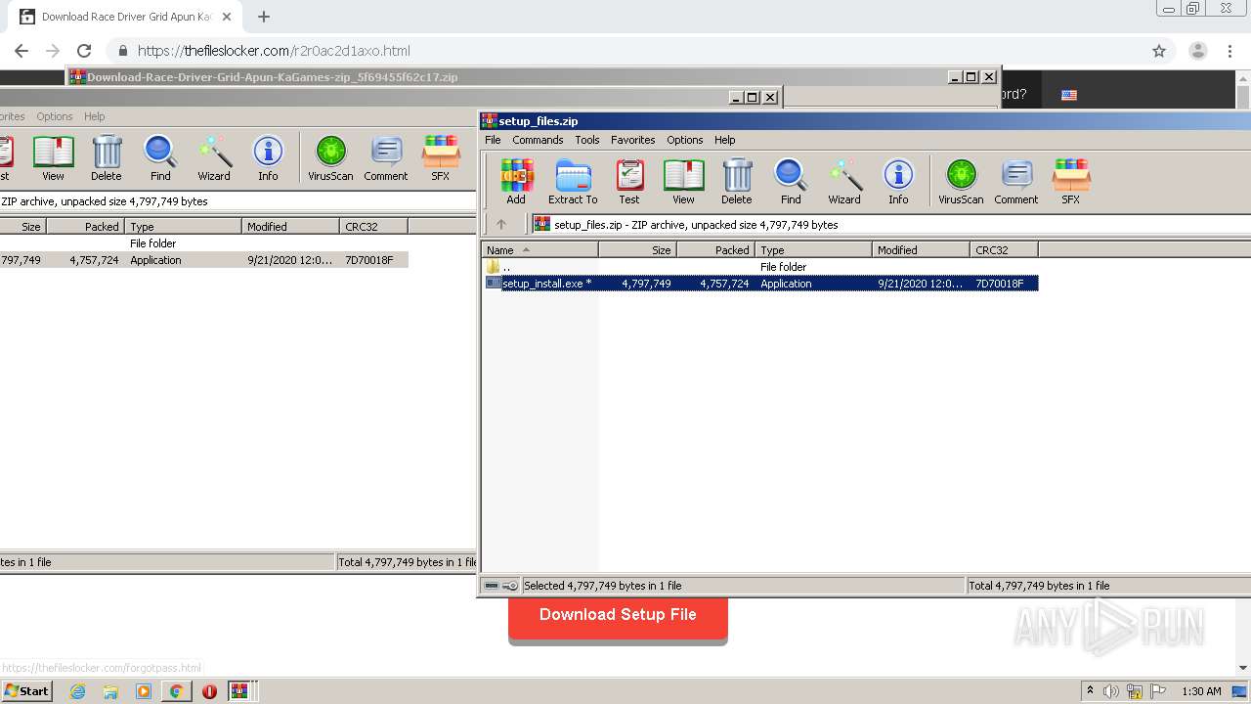
Task: Click browser address bar URL
Action: pyautogui.click(x=274, y=51)
